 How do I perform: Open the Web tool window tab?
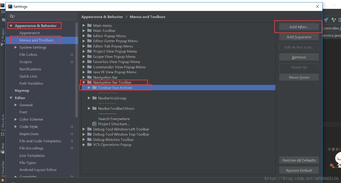click(2, 148)
